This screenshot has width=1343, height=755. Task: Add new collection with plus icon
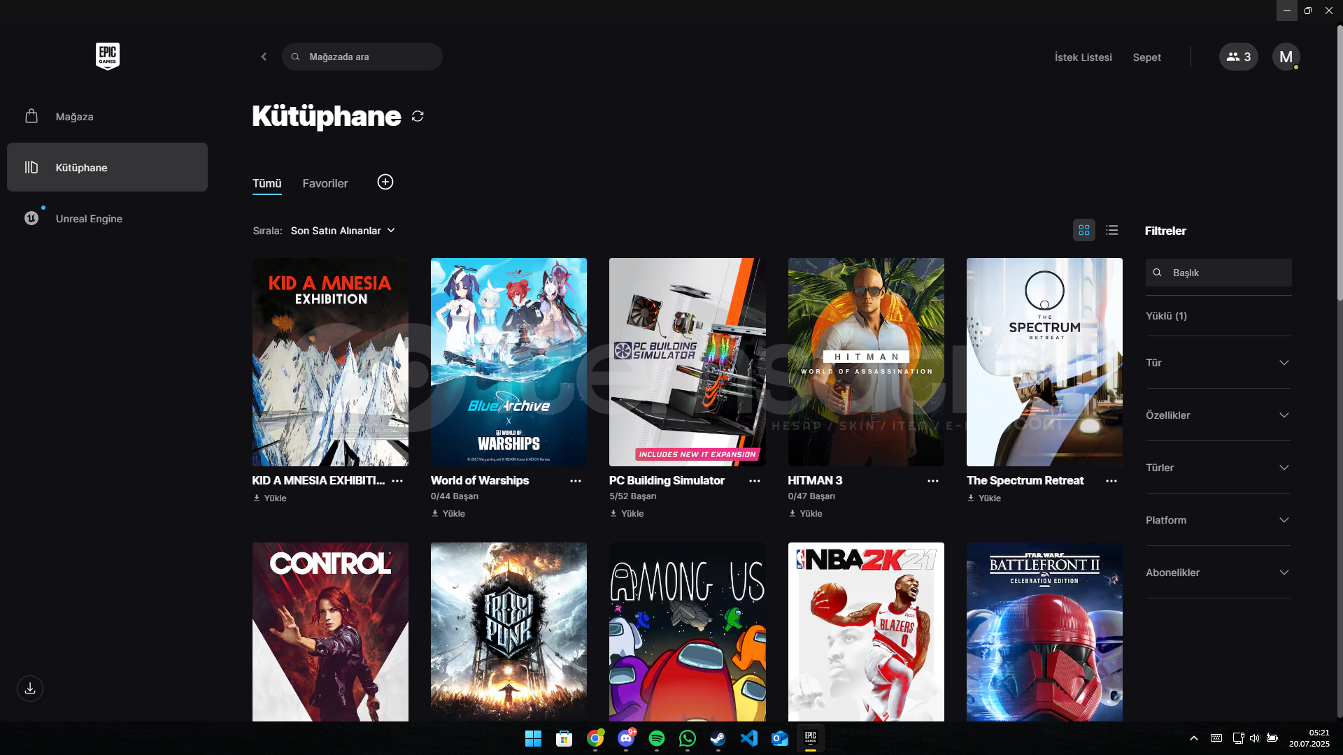[x=385, y=182]
